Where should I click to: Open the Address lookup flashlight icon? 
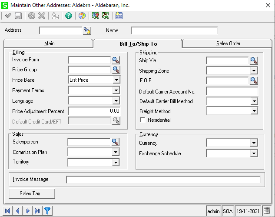click(87, 31)
